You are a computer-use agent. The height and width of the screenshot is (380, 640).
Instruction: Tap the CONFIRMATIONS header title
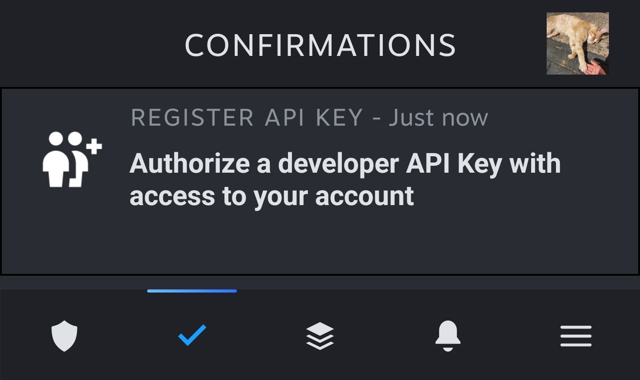pyautogui.click(x=320, y=45)
